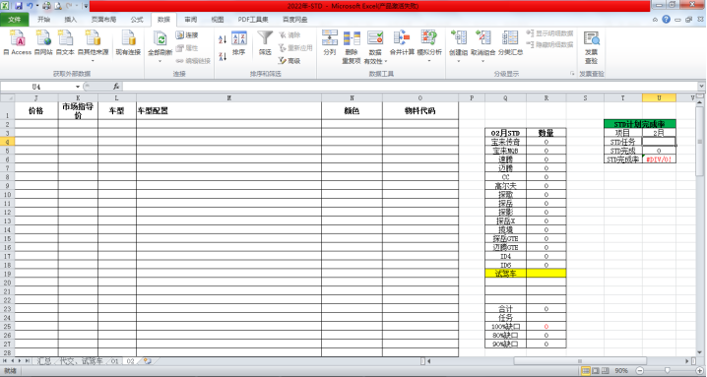Open the Connections (连接) dialog

(x=187, y=35)
